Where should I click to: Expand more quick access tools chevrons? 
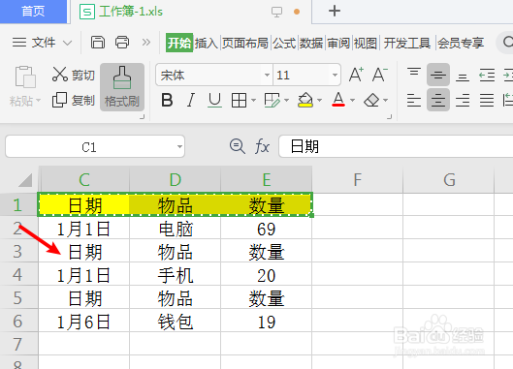pyautogui.click(x=145, y=43)
